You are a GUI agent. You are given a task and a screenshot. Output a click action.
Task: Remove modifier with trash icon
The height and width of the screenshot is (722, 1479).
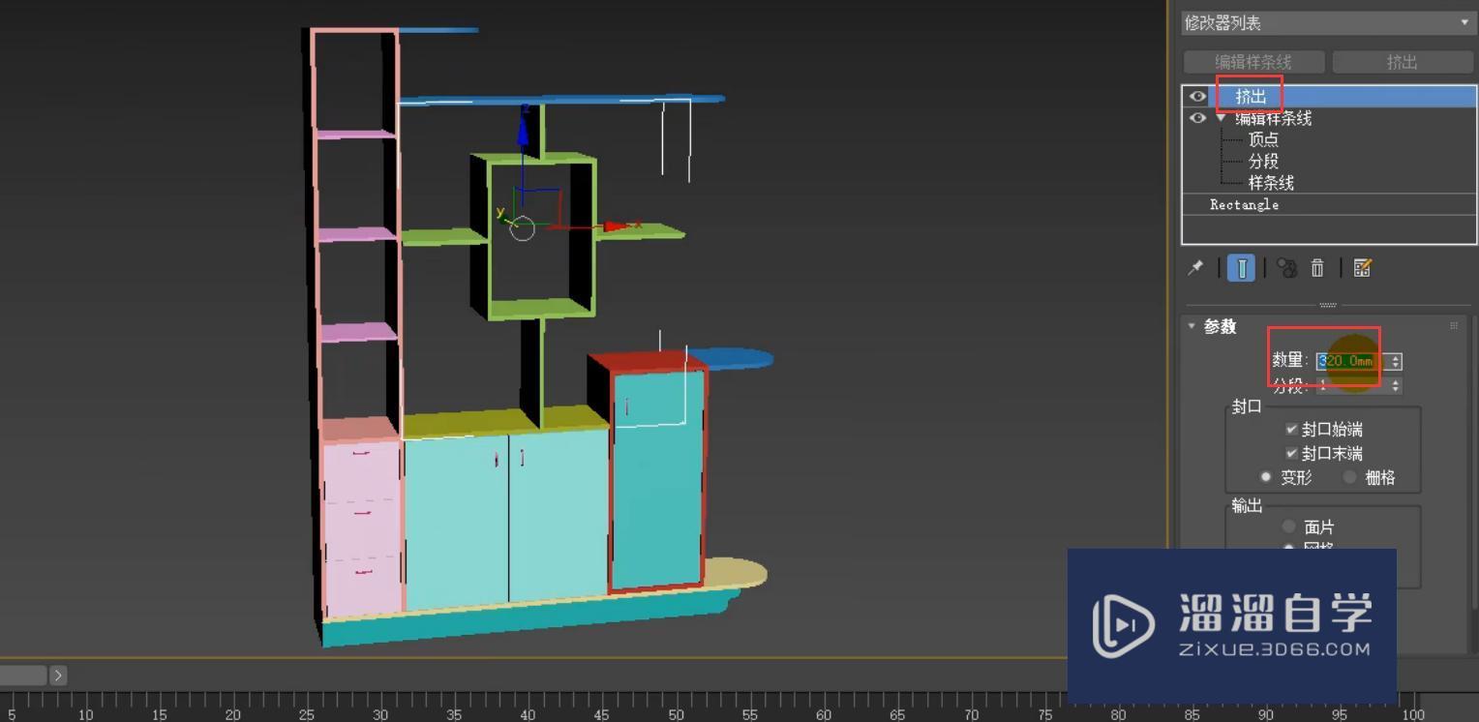coord(1317,268)
